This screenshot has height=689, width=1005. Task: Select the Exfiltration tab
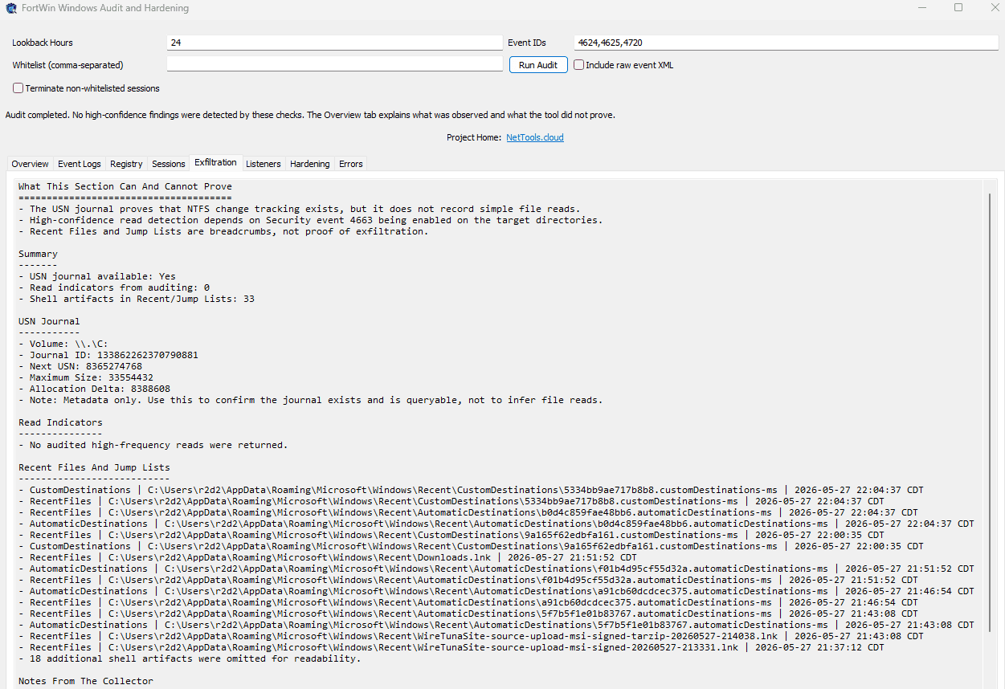215,162
